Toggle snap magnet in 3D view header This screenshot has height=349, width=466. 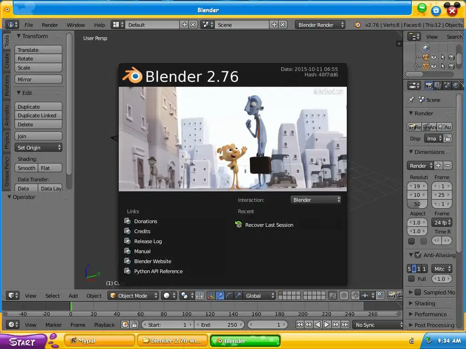pos(355,295)
